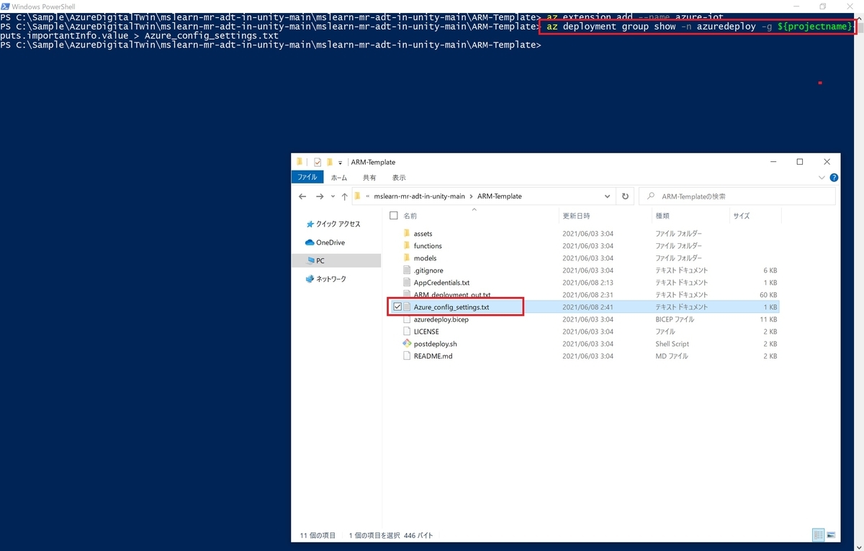Viewport: 864px width, 551px height.
Task: Select the postdeploy.sh file name
Action: (x=436, y=344)
